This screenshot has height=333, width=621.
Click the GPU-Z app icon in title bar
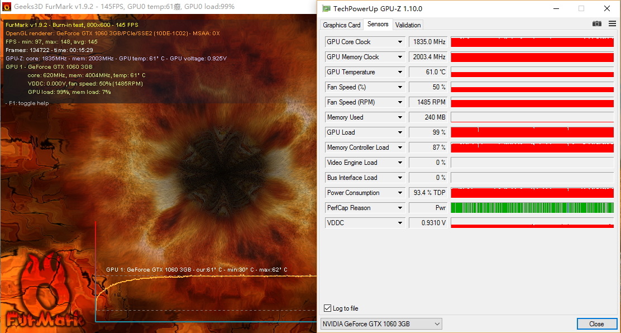tap(326, 8)
